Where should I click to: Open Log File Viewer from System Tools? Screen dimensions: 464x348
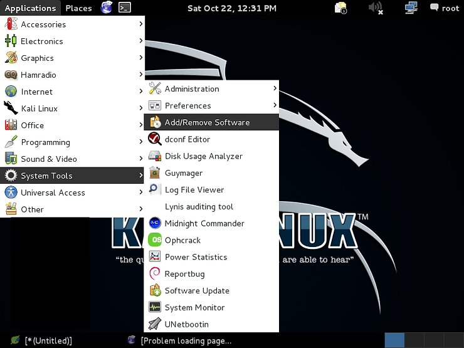pos(211,189)
